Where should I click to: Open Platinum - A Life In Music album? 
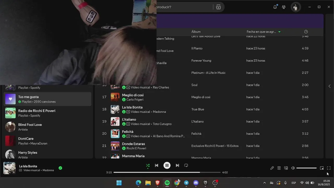(x=208, y=73)
